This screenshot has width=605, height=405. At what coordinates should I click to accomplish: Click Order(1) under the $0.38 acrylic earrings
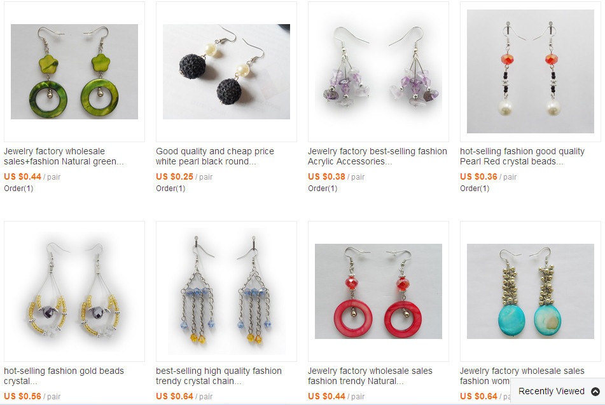coord(323,189)
